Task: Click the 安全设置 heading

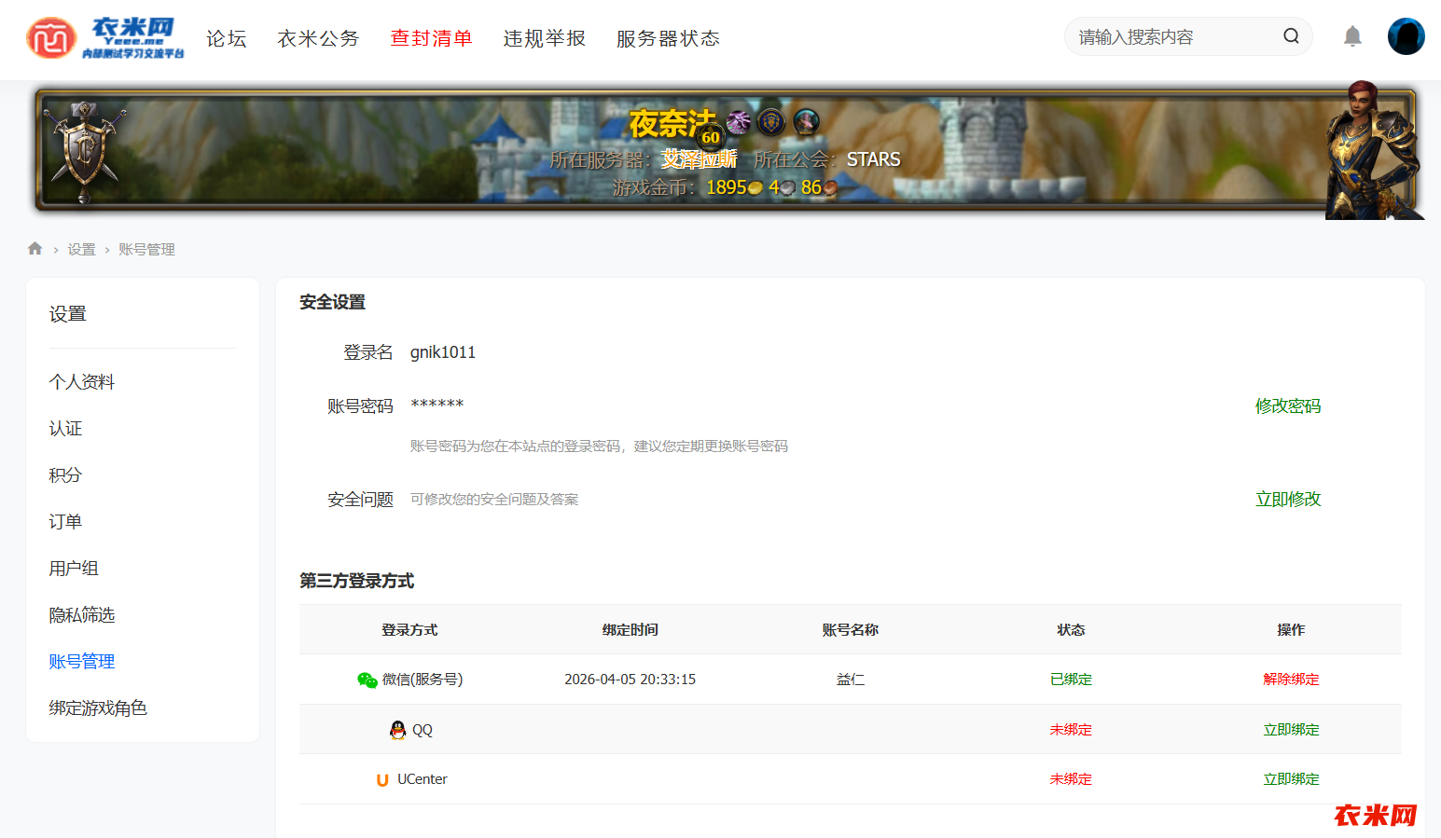Action: pos(332,302)
